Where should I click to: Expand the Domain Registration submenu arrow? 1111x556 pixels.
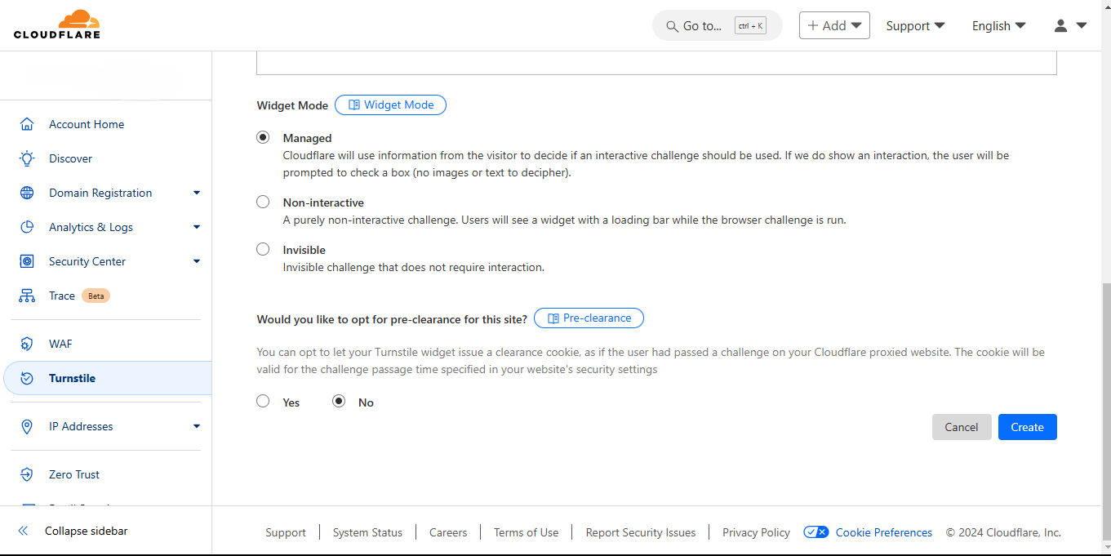196,193
